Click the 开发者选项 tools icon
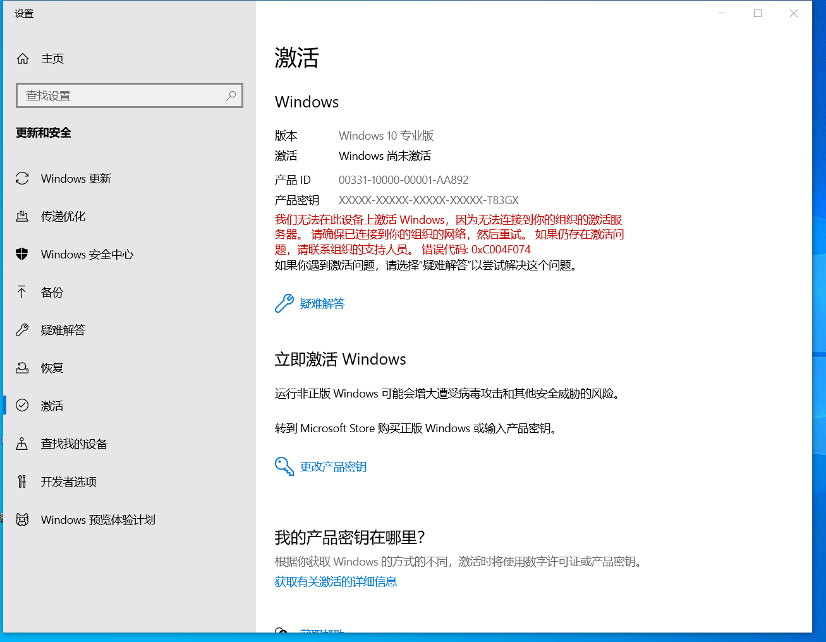 [x=22, y=481]
